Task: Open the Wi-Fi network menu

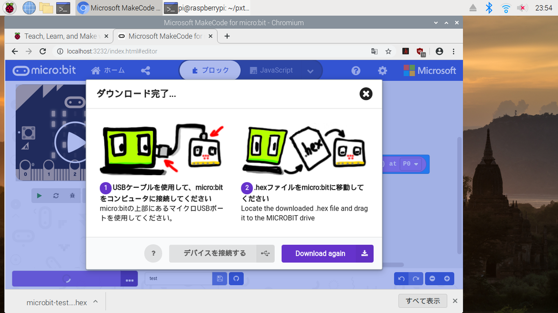Action: click(x=506, y=8)
